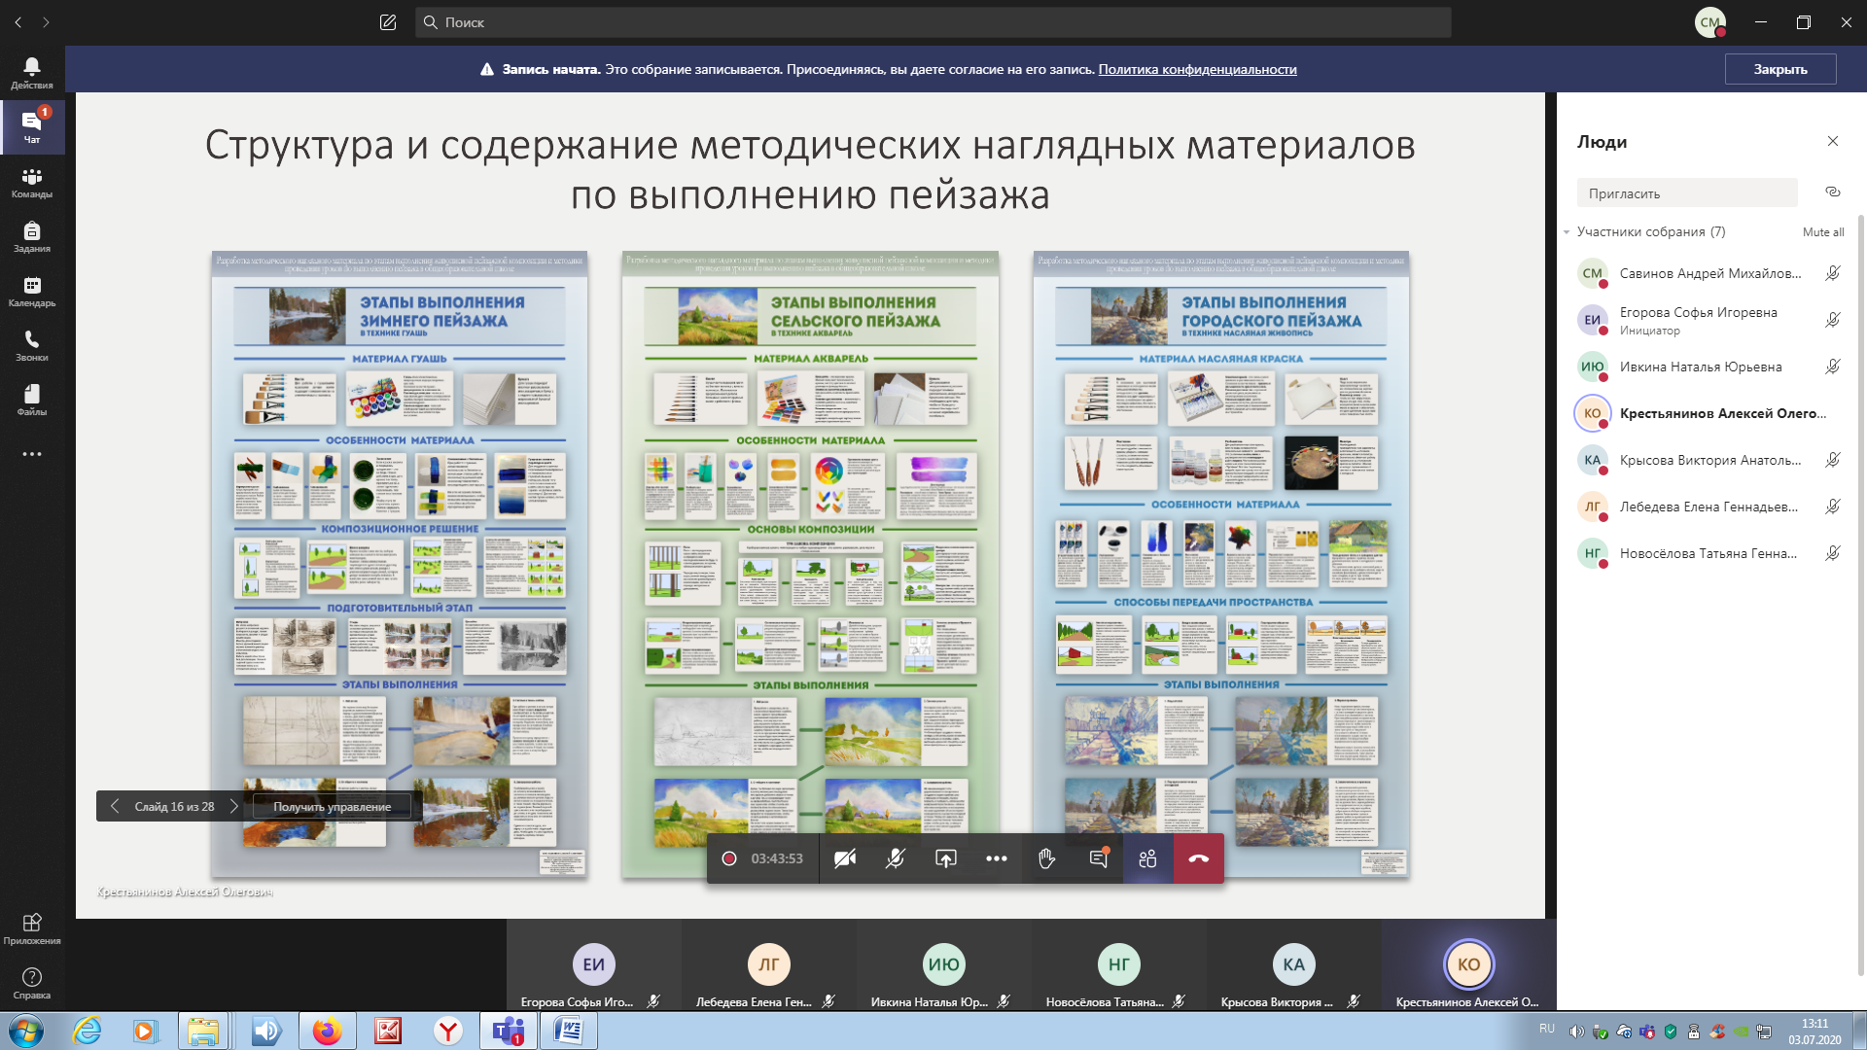The width and height of the screenshot is (1867, 1050).
Task: Open the Files section in sidebar
Action: click(x=32, y=400)
